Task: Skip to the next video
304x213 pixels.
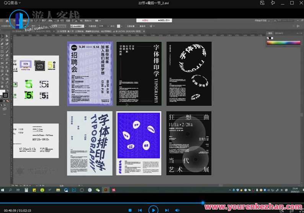Action: point(167,210)
